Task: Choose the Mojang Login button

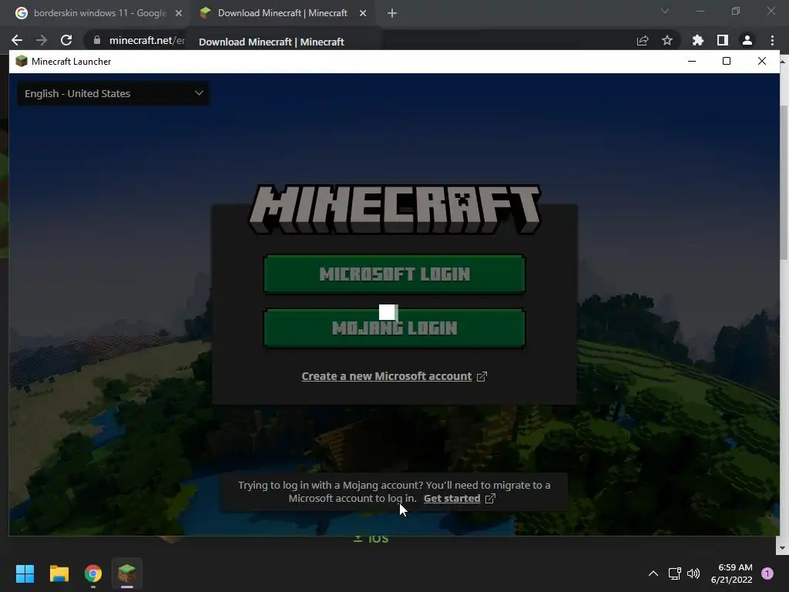Action: (394, 328)
